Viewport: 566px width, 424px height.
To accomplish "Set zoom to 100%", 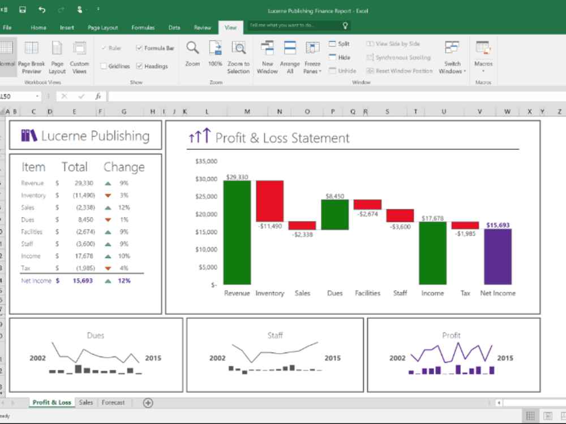I will click(x=215, y=53).
